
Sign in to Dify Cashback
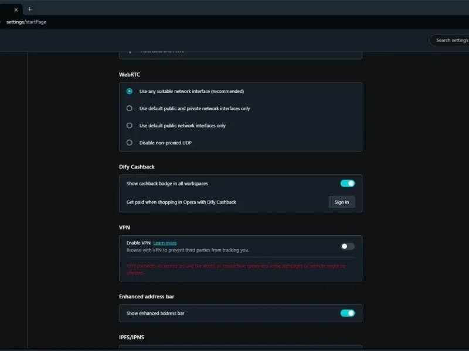click(342, 202)
